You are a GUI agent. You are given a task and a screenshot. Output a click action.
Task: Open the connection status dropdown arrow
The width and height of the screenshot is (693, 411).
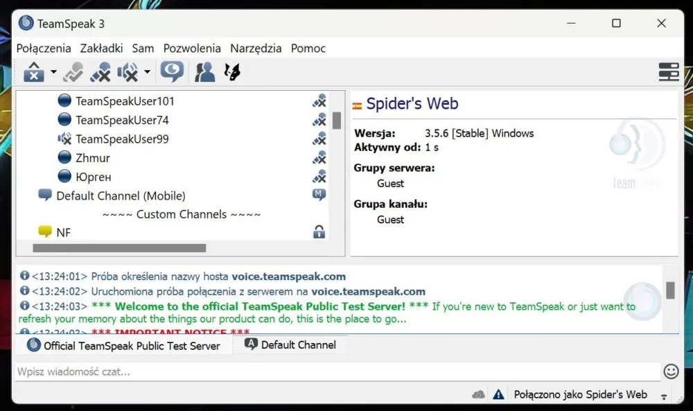click(x=664, y=396)
